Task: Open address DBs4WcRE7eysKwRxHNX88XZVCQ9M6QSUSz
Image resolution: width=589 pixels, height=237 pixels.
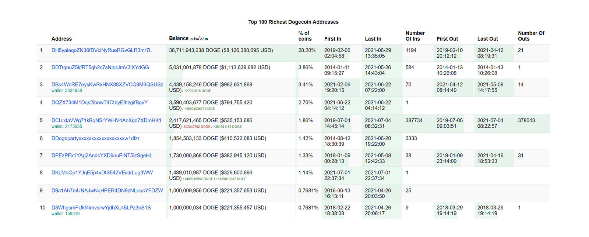Action: coord(107,84)
